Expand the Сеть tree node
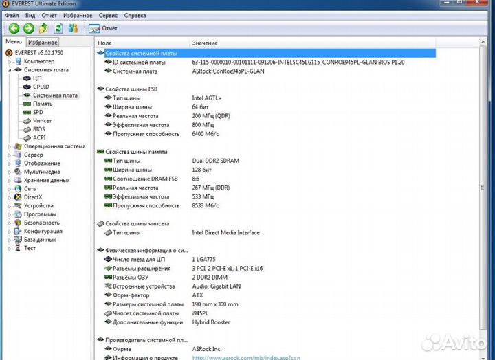This screenshot has height=360, width=495. (x=10, y=190)
